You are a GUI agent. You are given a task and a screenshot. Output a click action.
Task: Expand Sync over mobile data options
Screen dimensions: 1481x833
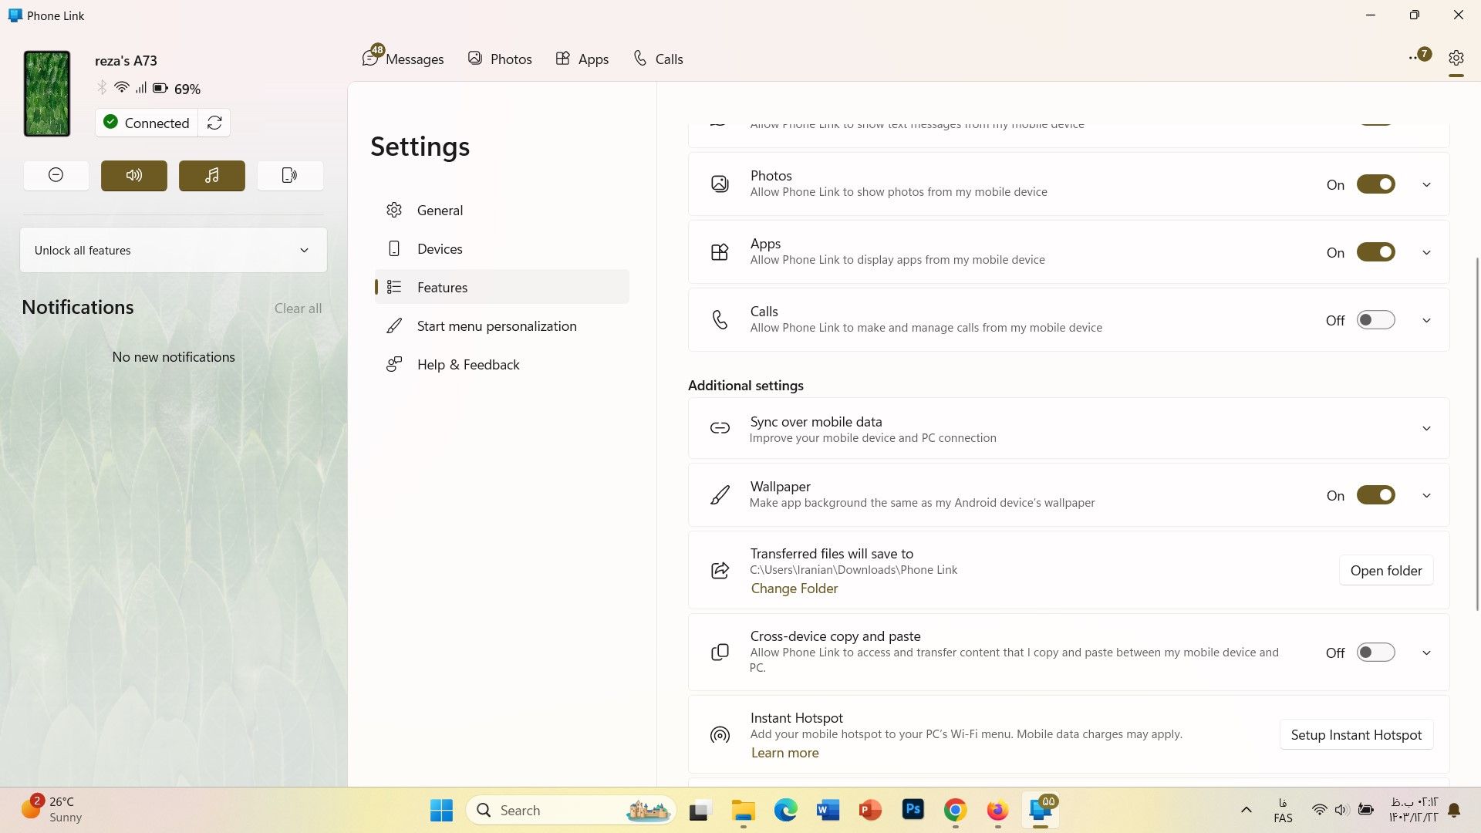coord(1426,428)
